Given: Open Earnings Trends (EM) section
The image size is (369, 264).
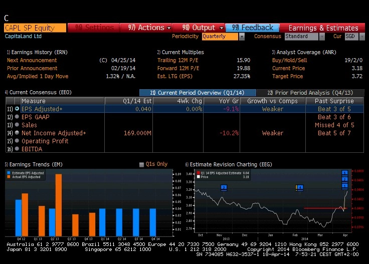Looking at the screenshot, I should (34, 164).
